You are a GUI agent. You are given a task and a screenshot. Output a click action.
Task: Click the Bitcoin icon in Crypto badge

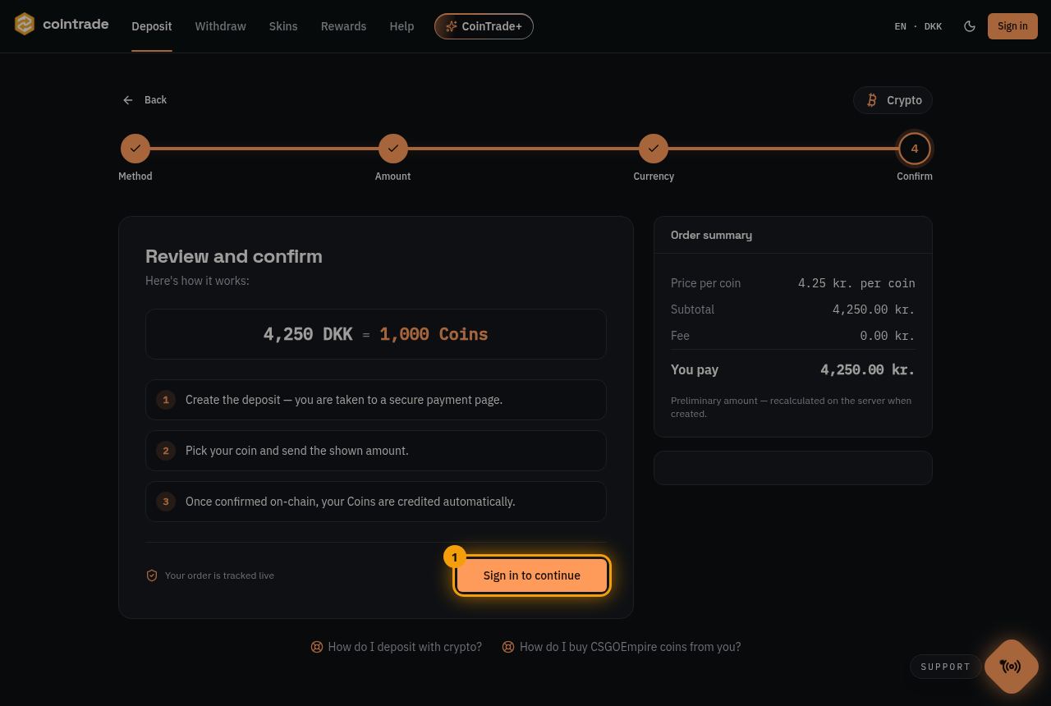(872, 100)
